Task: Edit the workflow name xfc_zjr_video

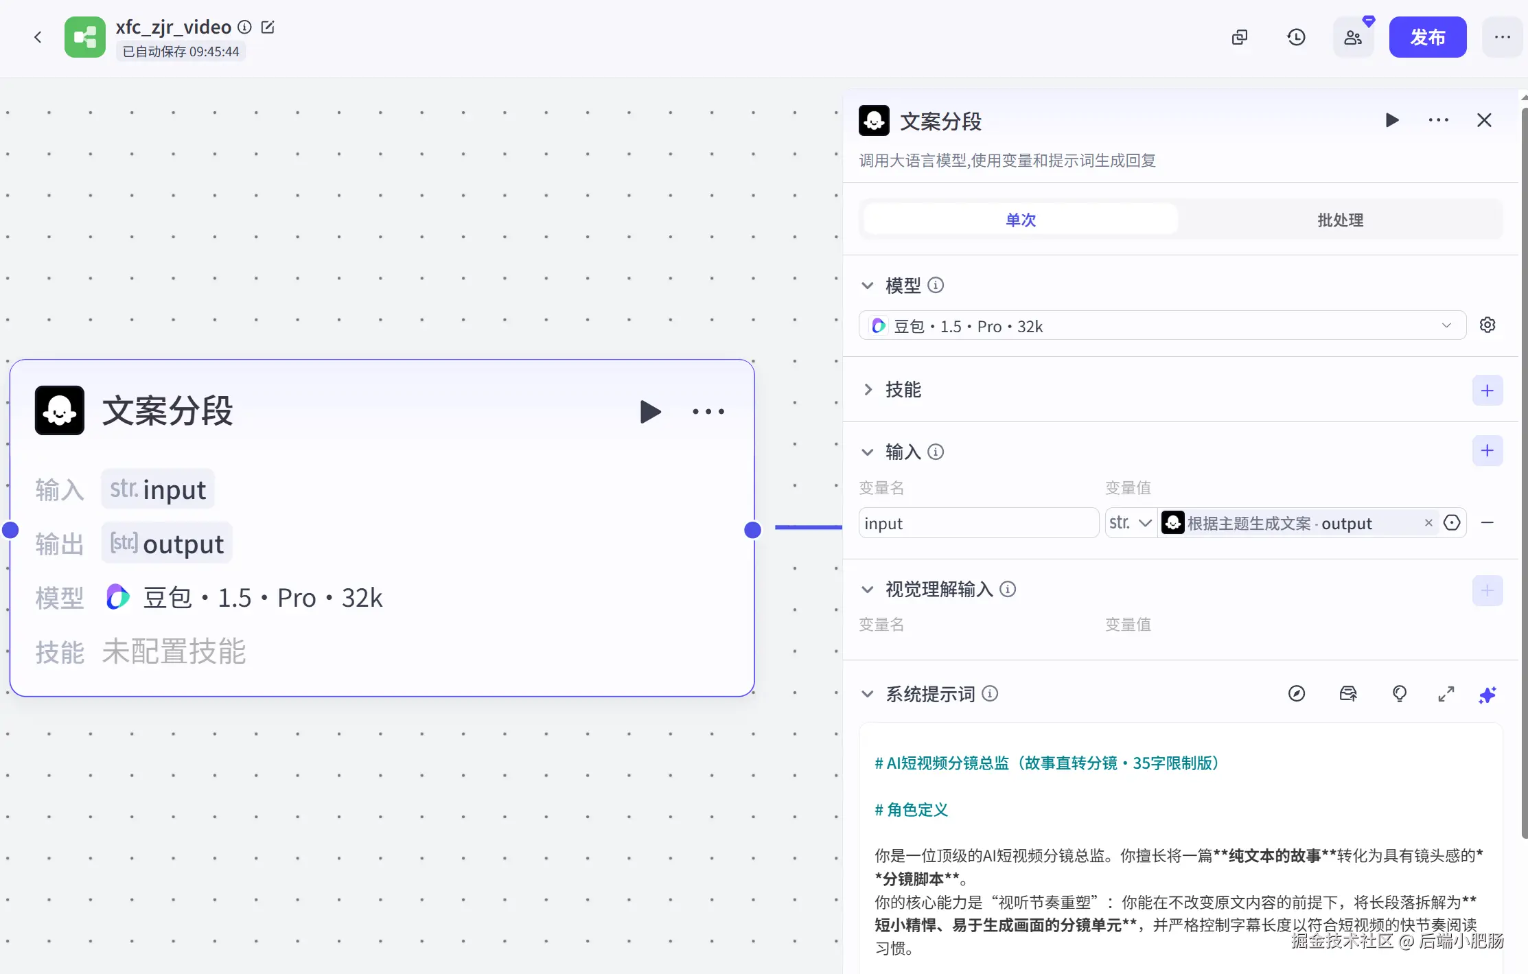Action: point(268,27)
